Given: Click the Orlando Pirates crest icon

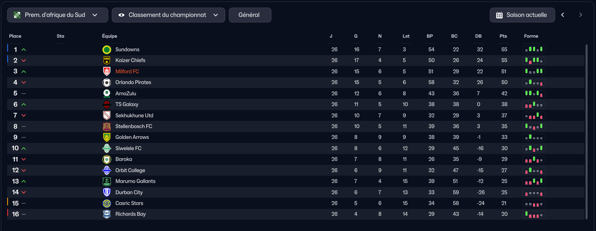Looking at the screenshot, I should (x=107, y=82).
